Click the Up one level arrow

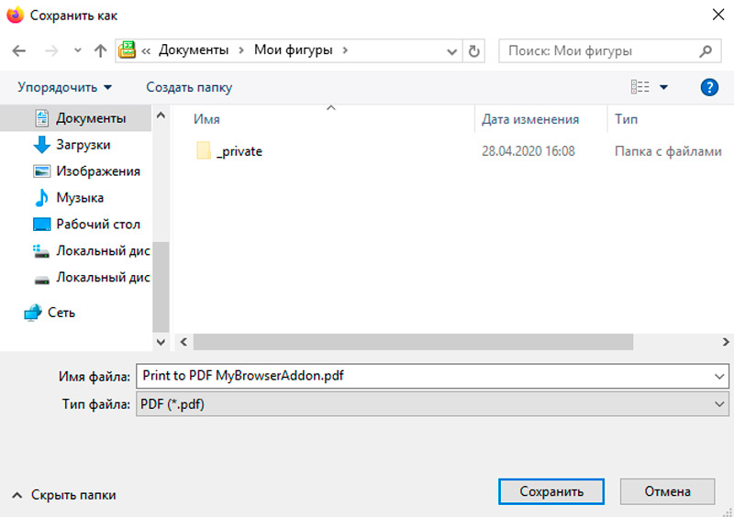(x=100, y=50)
